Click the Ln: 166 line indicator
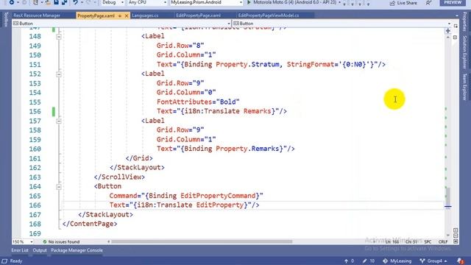 click(392, 242)
